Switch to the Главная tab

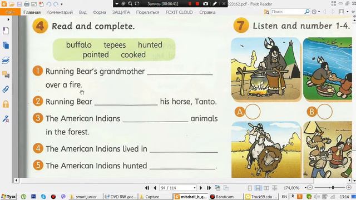tap(32, 12)
